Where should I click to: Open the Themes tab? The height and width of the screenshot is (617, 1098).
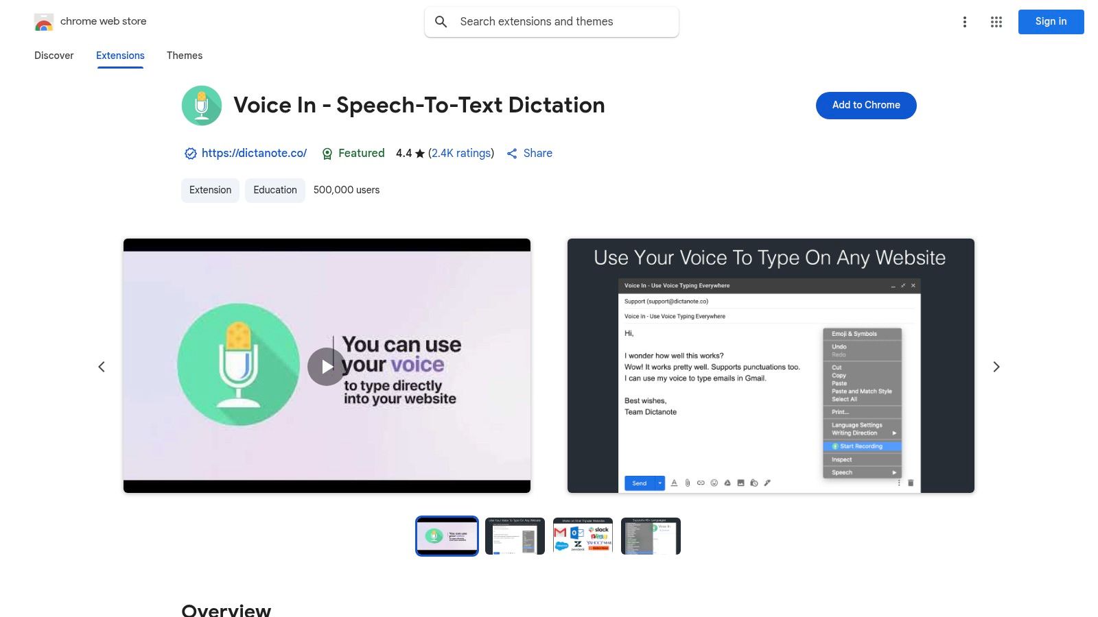[185, 56]
